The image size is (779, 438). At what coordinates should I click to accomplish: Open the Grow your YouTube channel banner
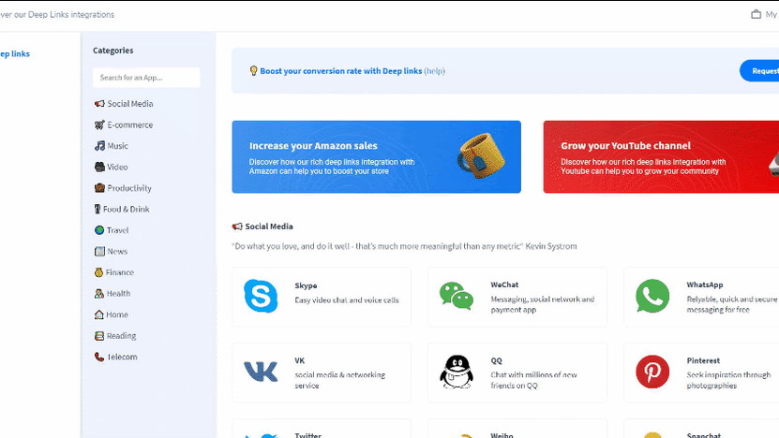coord(660,156)
